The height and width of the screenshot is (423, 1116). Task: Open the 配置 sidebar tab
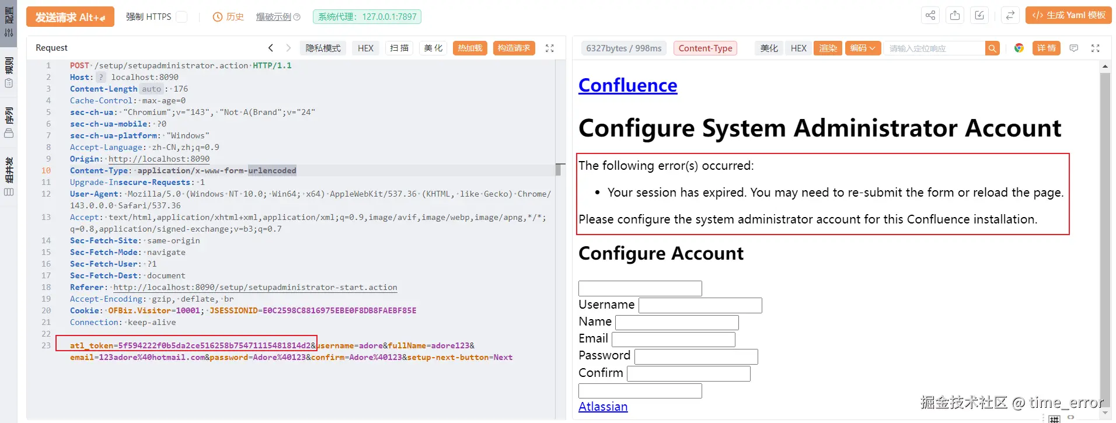click(9, 22)
